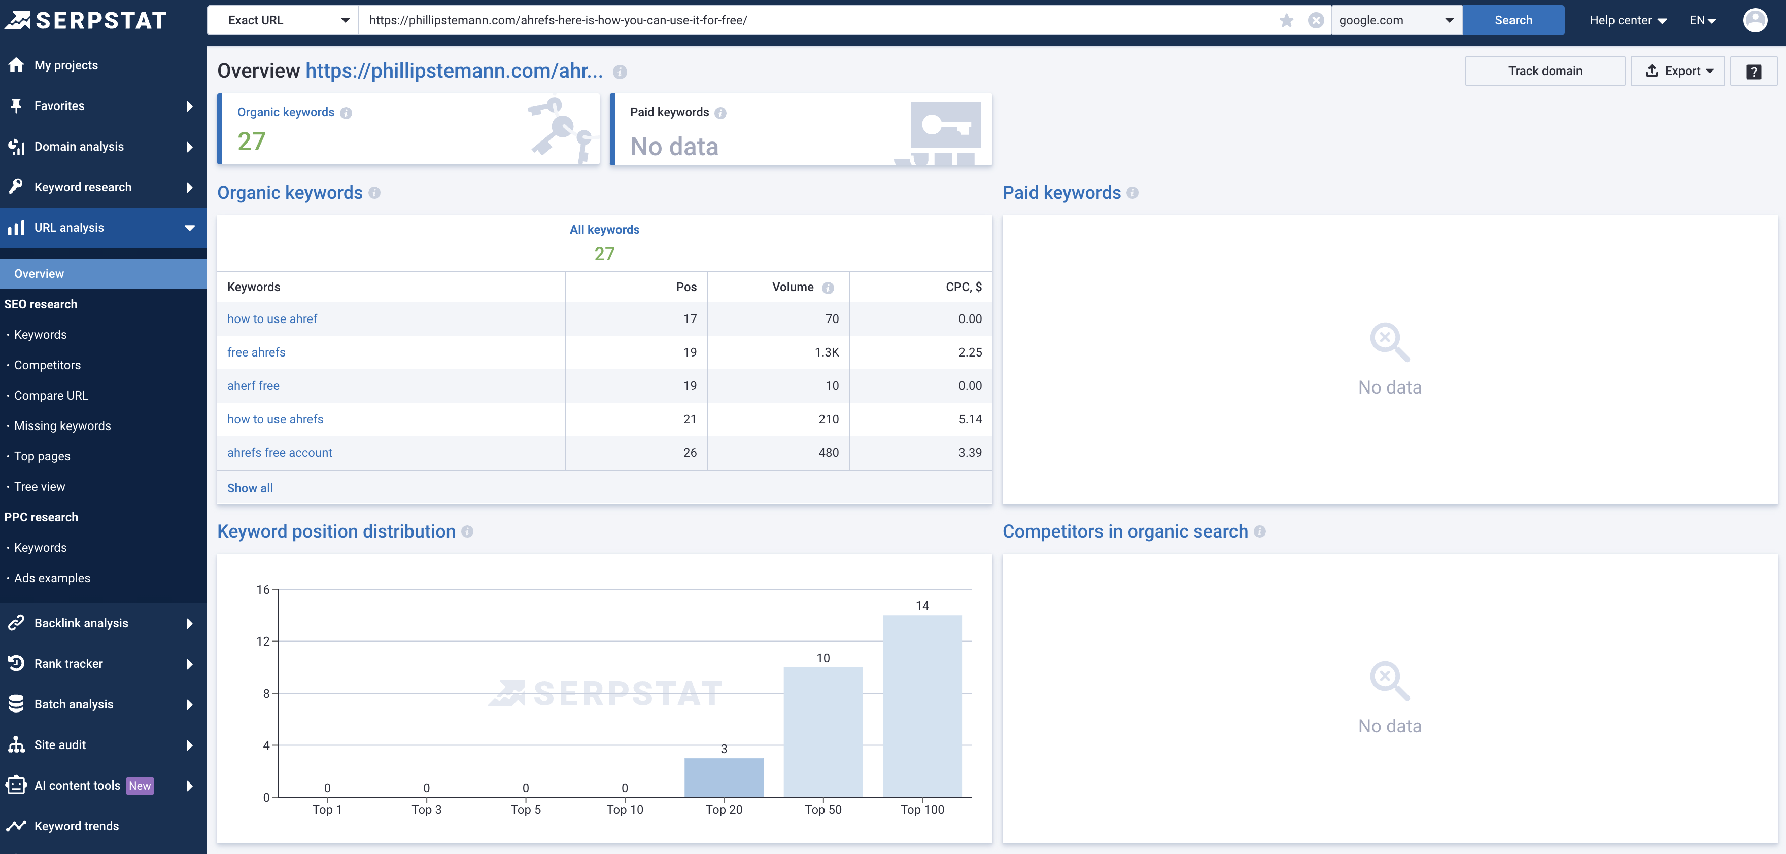Expand the Keyword research arrow
This screenshot has height=854, width=1786.
(x=189, y=187)
